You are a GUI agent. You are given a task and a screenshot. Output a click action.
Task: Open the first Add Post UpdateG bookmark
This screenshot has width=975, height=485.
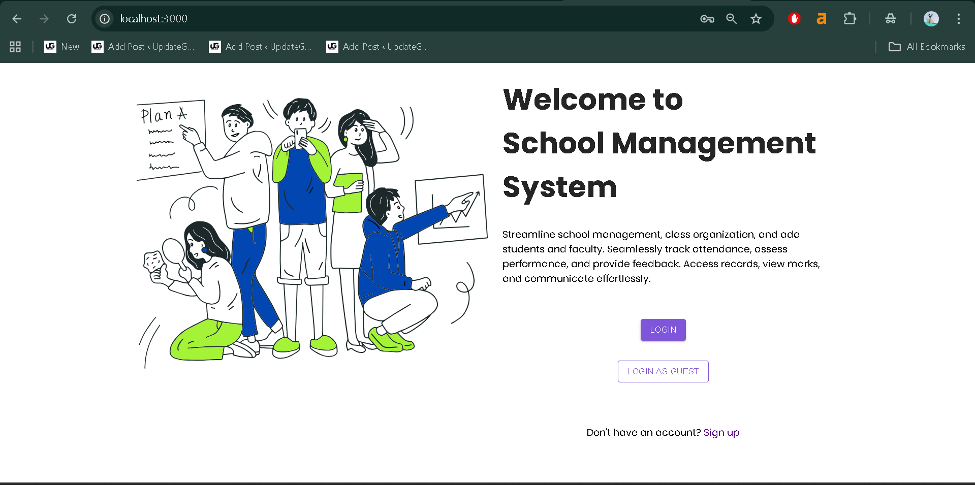point(143,46)
